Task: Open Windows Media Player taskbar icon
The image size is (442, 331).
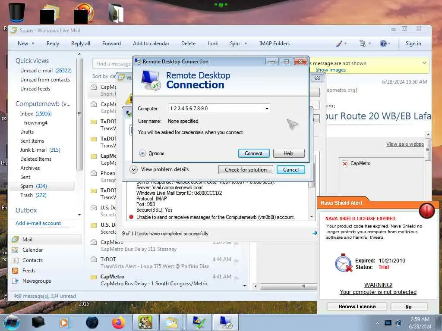Action: [64, 322]
